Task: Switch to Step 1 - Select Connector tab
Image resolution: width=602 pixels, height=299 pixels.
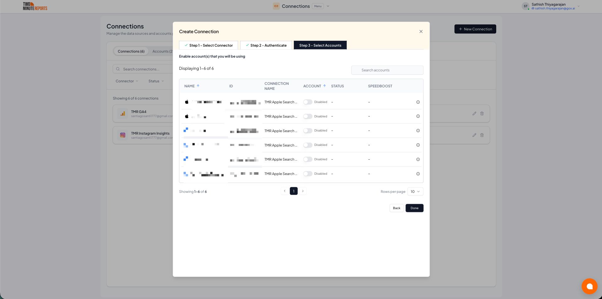Action: (x=208, y=45)
